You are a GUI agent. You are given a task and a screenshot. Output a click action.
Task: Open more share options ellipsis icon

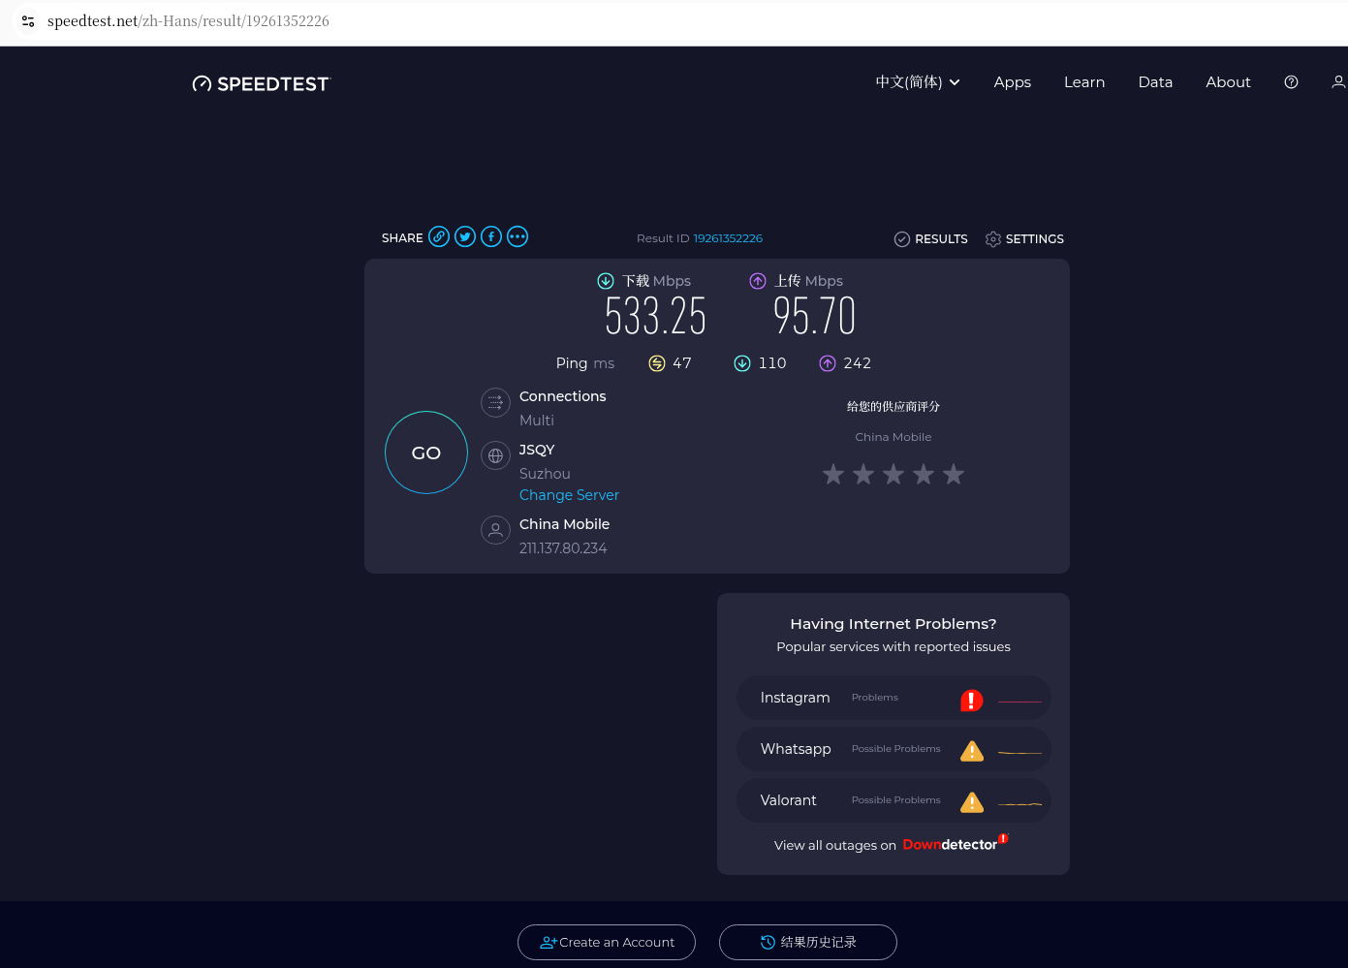click(517, 236)
